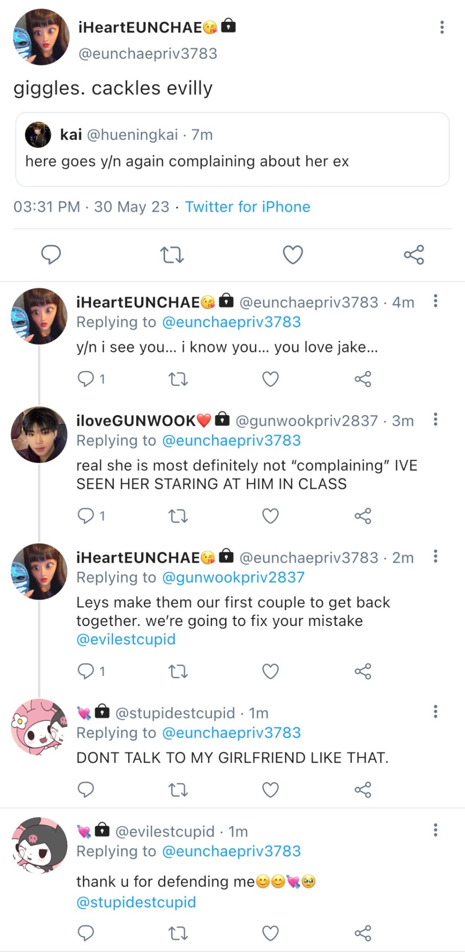The height and width of the screenshot is (952, 465).
Task: Open more options menu for main tweet
Action: (x=442, y=27)
